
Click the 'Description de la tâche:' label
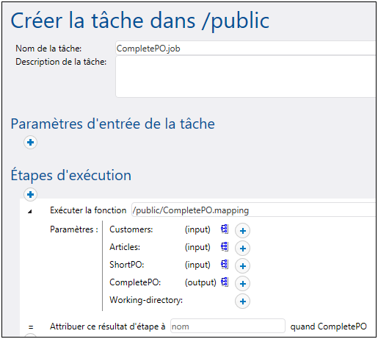tap(61, 62)
